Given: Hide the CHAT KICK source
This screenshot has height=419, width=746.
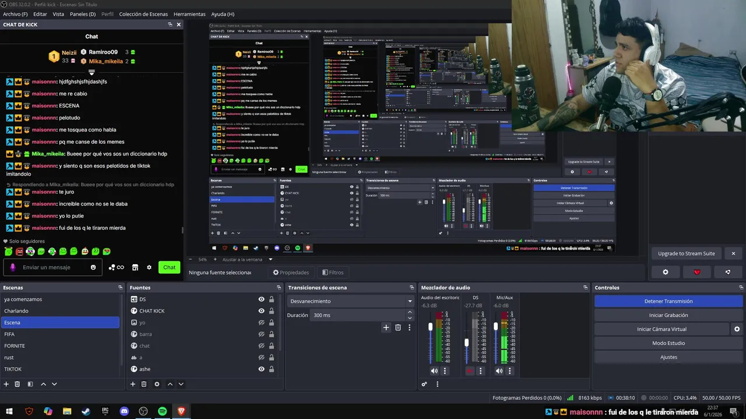Looking at the screenshot, I should point(262,311).
